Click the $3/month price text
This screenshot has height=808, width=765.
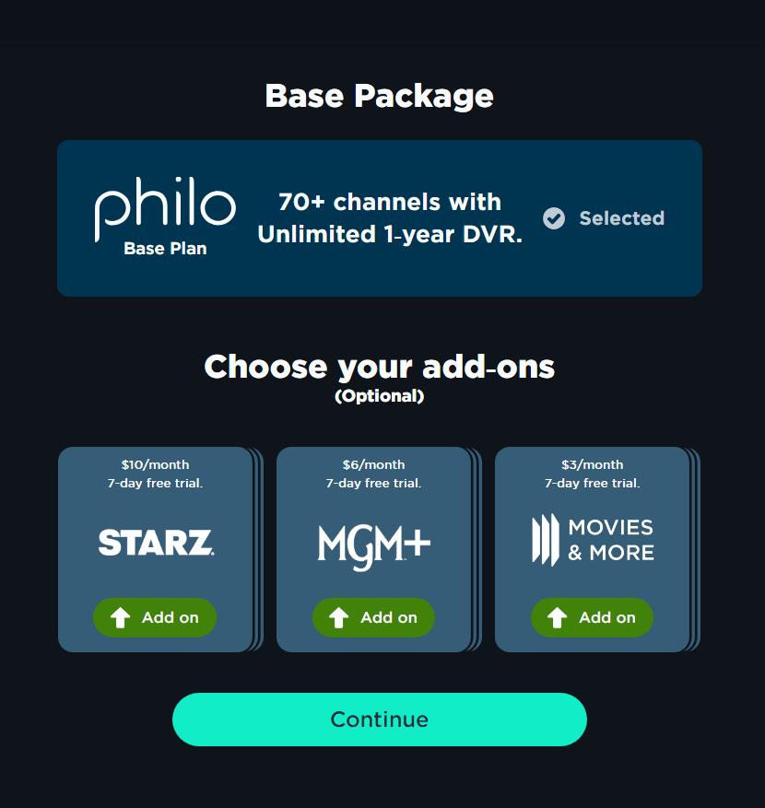coord(593,464)
